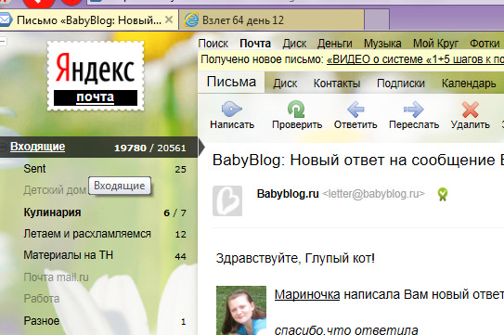Open the Фотки service link
The image size is (504, 335).
pyautogui.click(x=485, y=44)
